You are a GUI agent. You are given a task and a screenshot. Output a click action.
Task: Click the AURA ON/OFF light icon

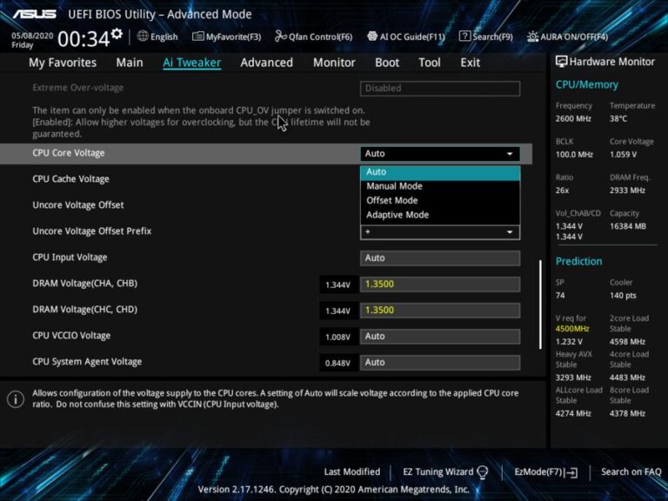(532, 37)
